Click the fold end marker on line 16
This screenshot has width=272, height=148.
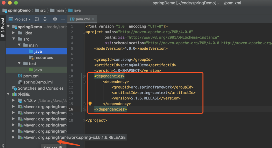(x=84, y=109)
